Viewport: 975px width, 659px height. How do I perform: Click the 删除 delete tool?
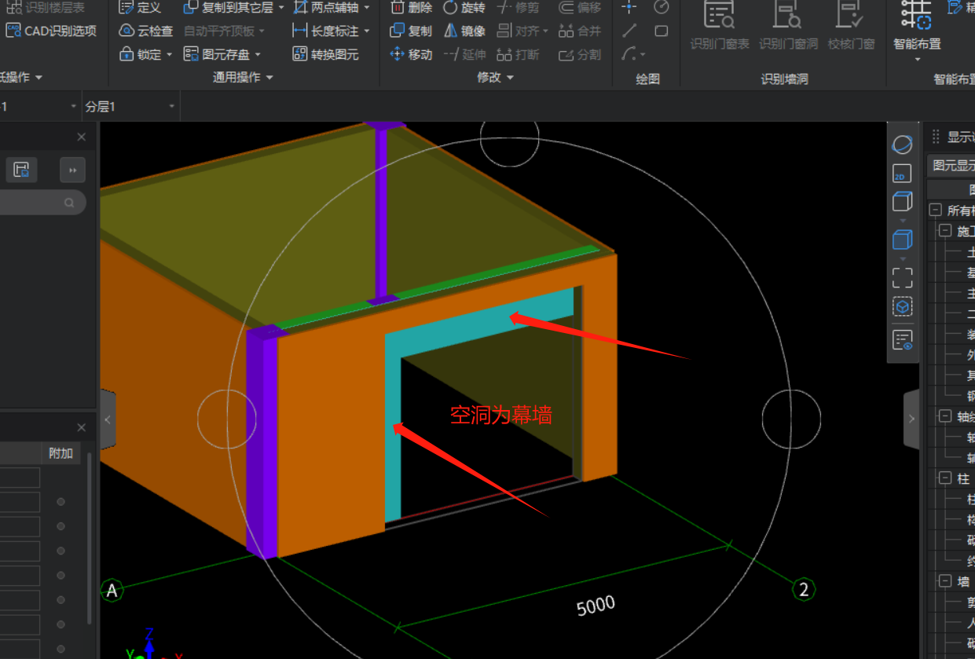(x=412, y=7)
